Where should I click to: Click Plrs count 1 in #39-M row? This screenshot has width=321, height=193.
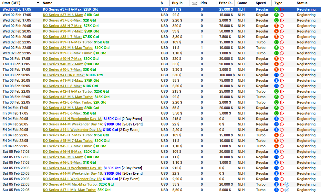click(x=202, y=48)
